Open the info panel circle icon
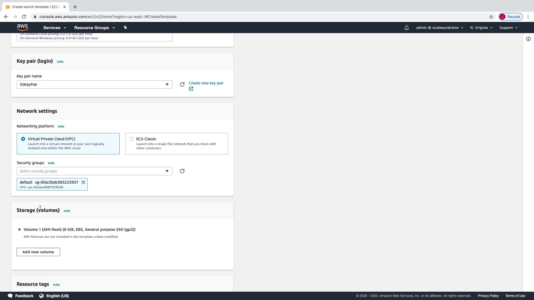 [x=528, y=39]
